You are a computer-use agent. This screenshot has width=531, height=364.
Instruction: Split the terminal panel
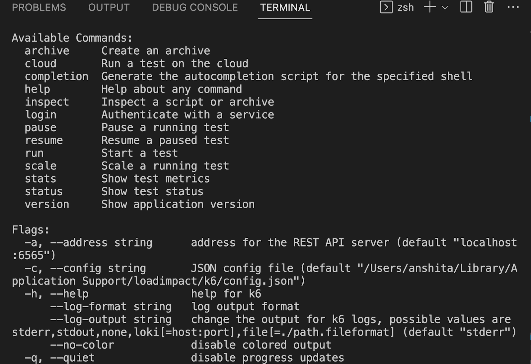point(466,7)
